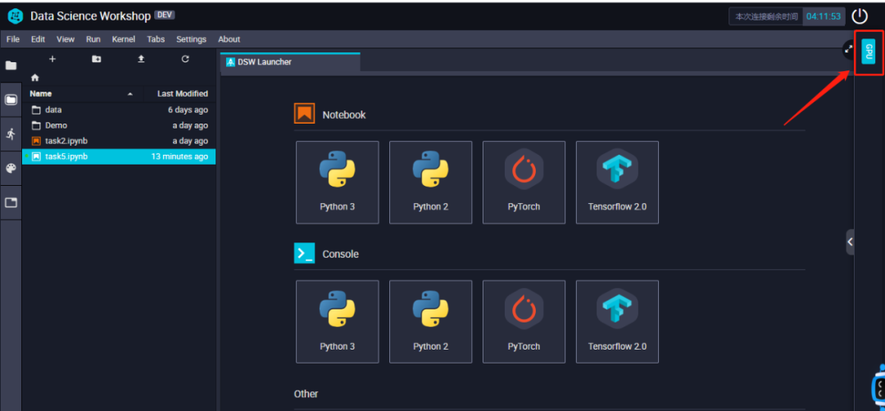Open the Run menu
The image size is (885, 411).
point(93,39)
